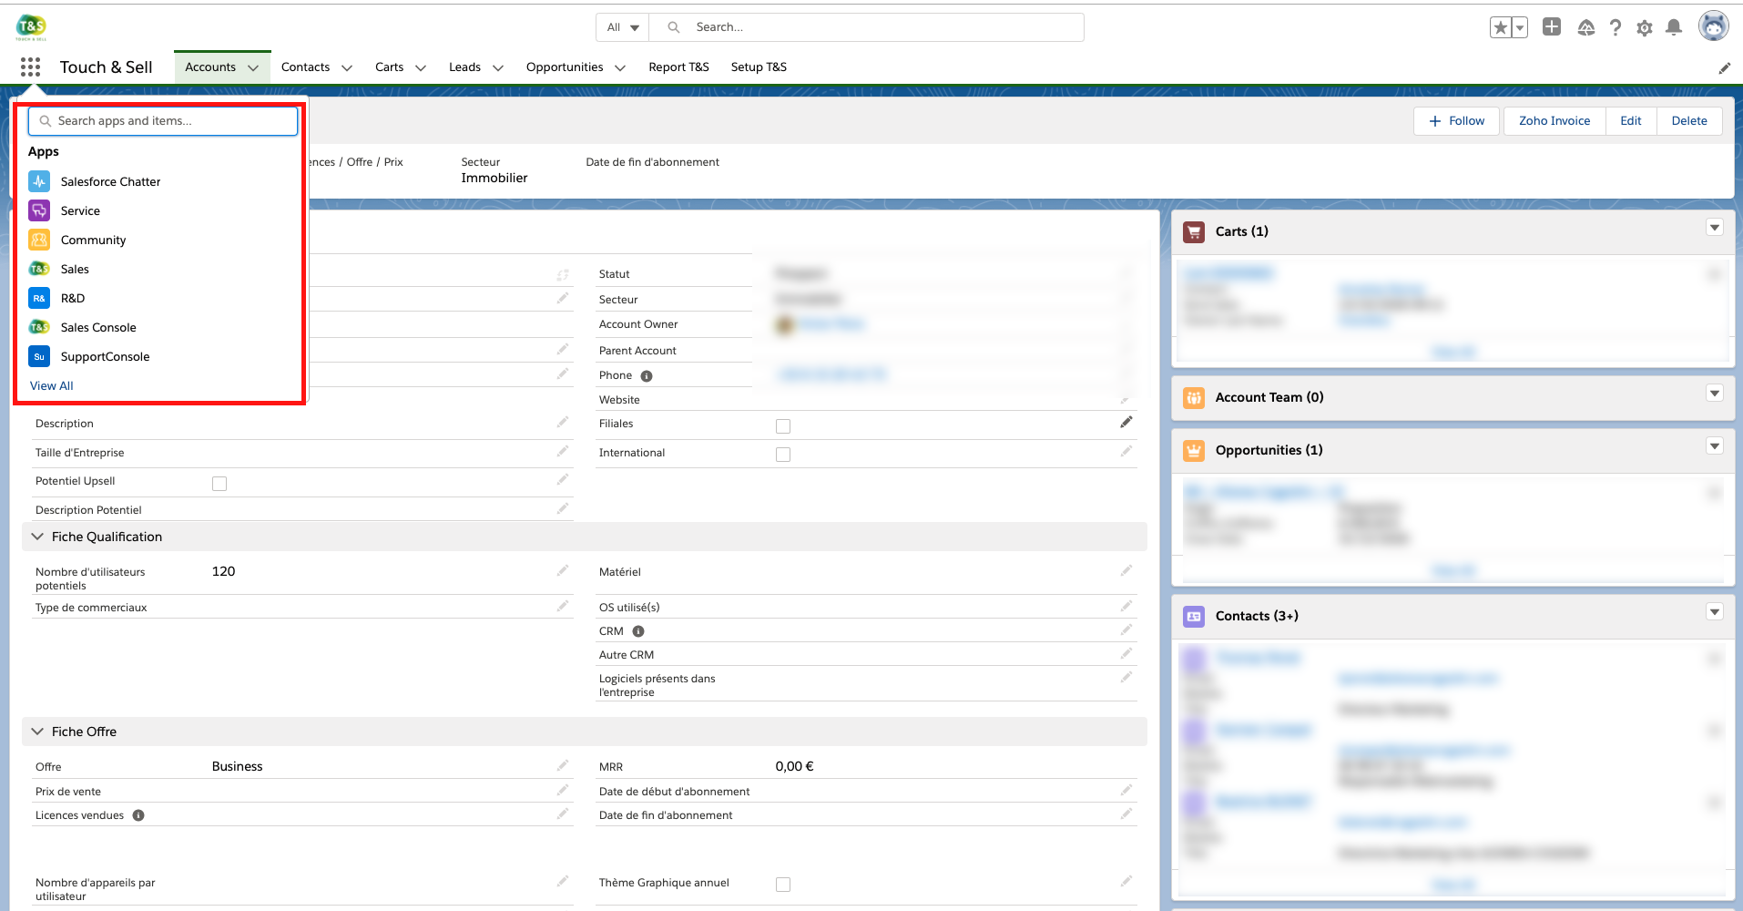This screenshot has height=911, width=1743.
Task: Open the Carts tab dropdown chevron
Action: click(x=421, y=67)
